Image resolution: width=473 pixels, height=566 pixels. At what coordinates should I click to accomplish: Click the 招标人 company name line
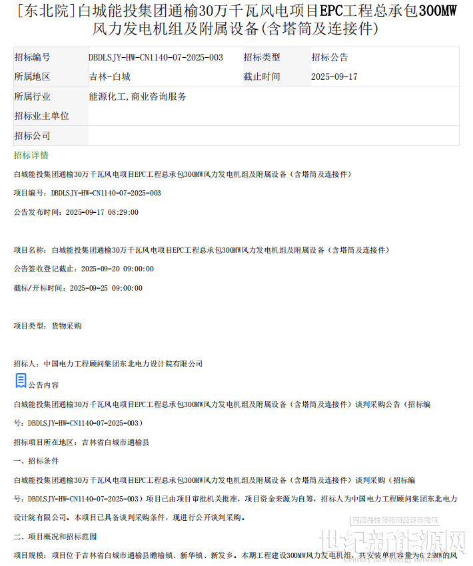click(x=108, y=364)
